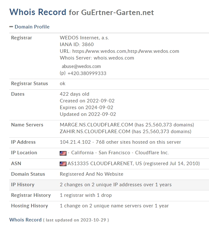The height and width of the screenshot is (225, 209).
Task: Click IP address 104.21.4.102
Action: click(75, 142)
